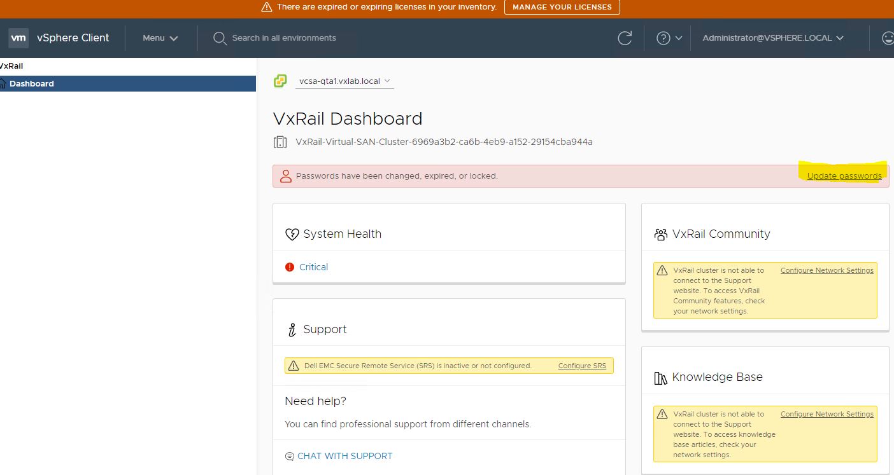Open the Update passwords link
The height and width of the screenshot is (475, 894).
(x=844, y=176)
